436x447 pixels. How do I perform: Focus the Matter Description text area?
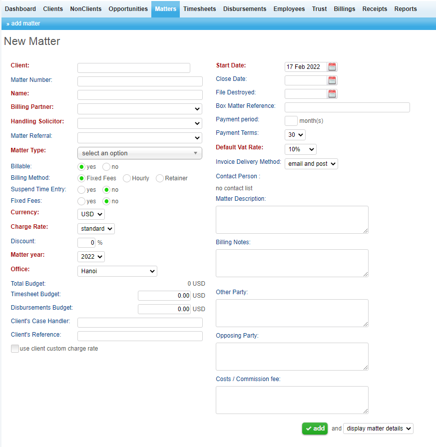click(292, 220)
